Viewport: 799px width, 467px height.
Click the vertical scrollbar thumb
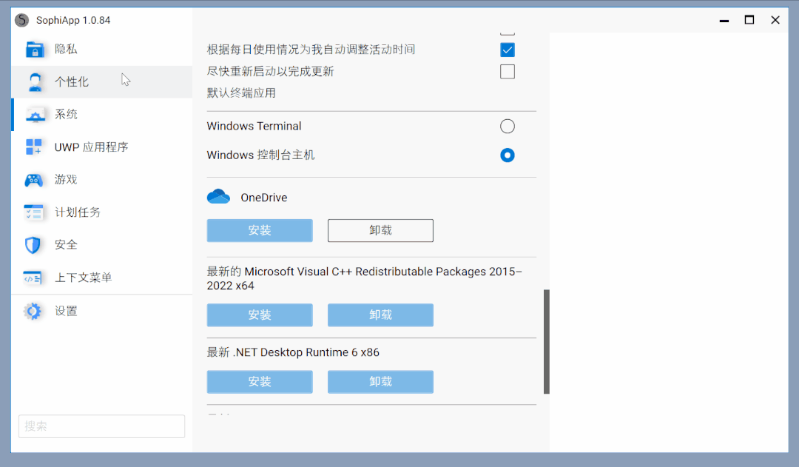[x=546, y=342]
